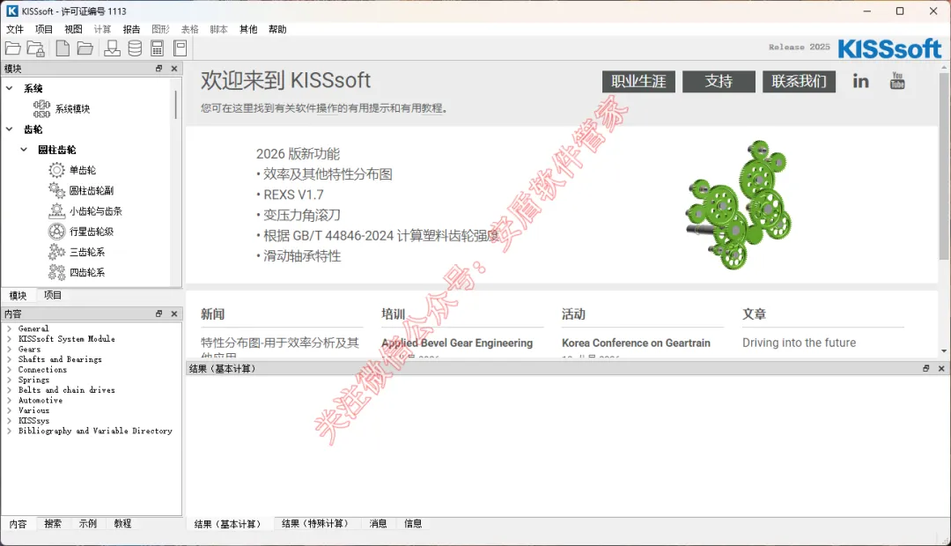
Task: Click the download-to-tray toolbar icon
Action: tap(112, 48)
